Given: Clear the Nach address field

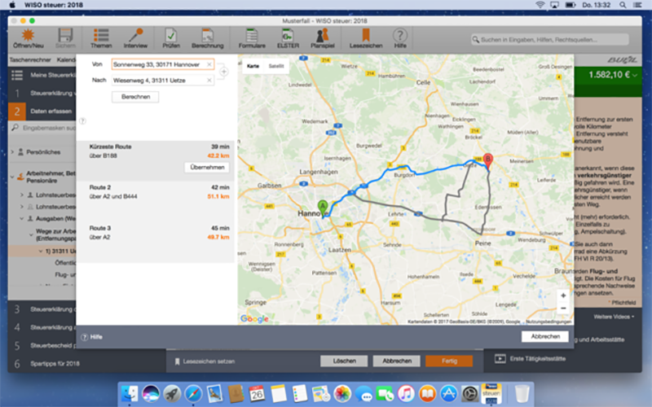Looking at the screenshot, I should [x=209, y=80].
